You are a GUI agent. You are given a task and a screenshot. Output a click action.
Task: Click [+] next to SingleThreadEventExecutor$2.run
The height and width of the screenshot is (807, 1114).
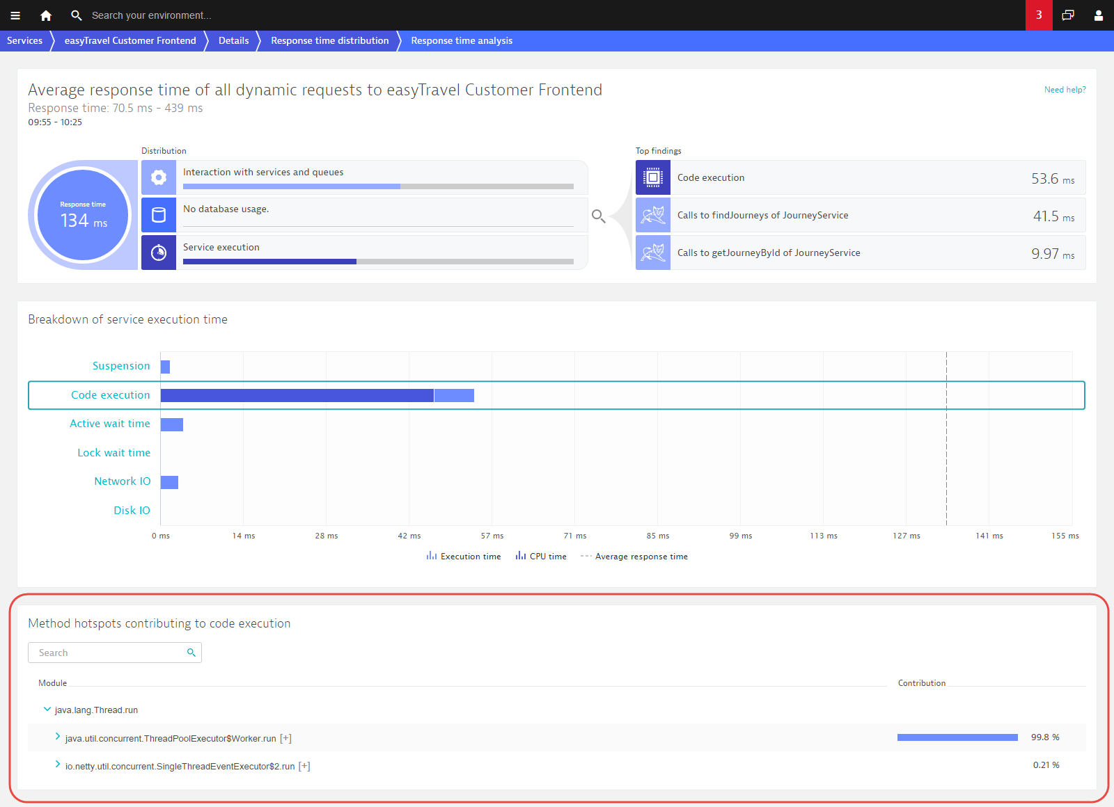[x=304, y=766]
